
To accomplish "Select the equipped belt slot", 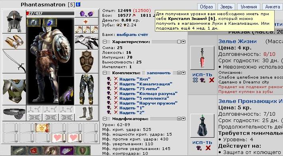I will coord(14,113).
